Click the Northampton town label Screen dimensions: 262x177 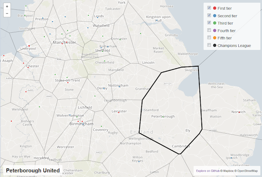131,143
